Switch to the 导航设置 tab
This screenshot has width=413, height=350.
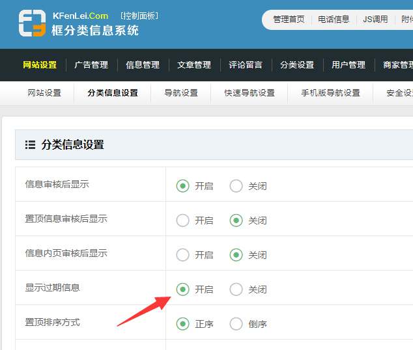tap(181, 93)
